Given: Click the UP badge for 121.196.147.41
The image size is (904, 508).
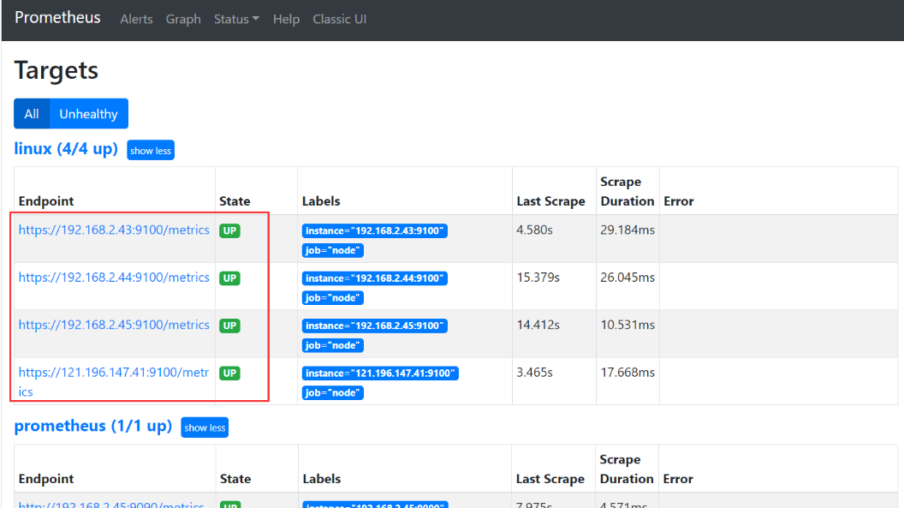Looking at the screenshot, I should pyautogui.click(x=229, y=373).
